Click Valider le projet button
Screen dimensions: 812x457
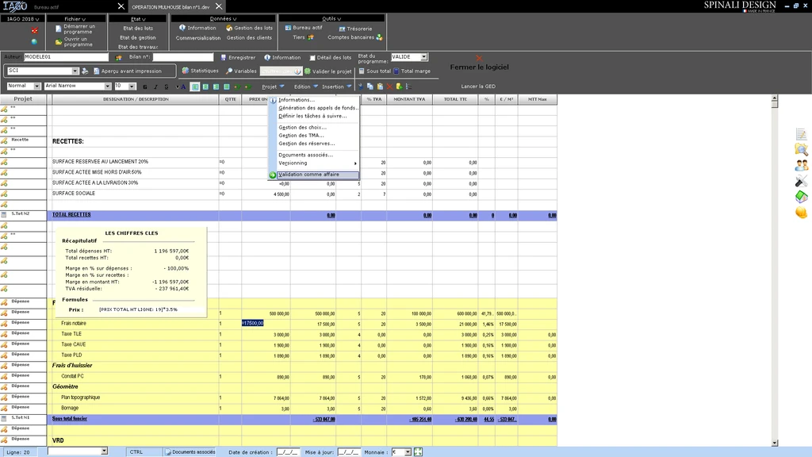[x=331, y=71]
